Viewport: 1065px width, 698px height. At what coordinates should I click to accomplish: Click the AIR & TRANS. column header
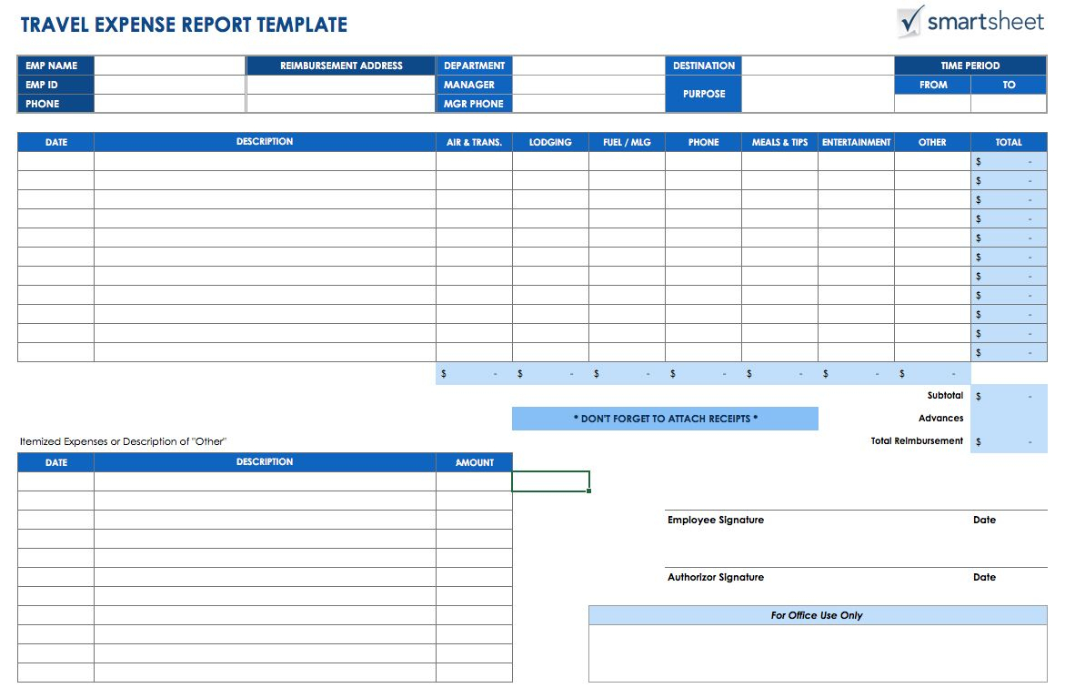474,142
